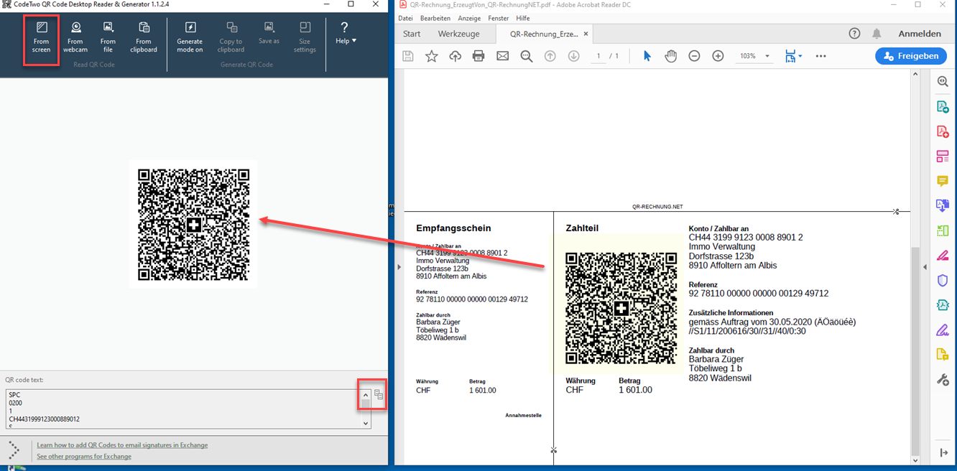The width and height of the screenshot is (957, 471).
Task: Click scroll-down arrow of QR code text box
Action: (x=365, y=424)
